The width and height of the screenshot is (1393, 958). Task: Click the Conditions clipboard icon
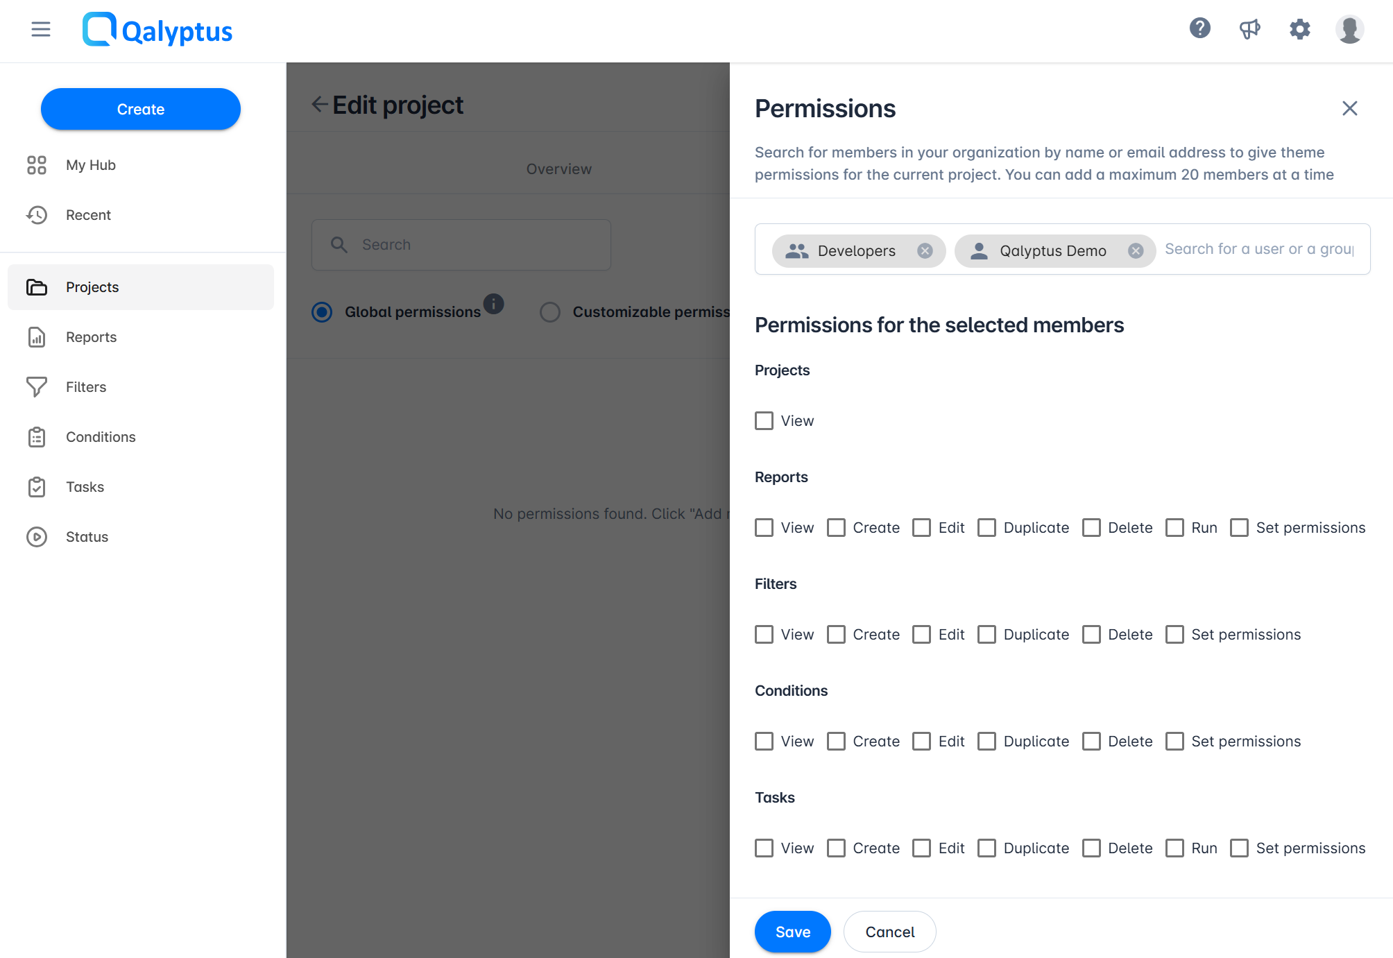tap(37, 436)
